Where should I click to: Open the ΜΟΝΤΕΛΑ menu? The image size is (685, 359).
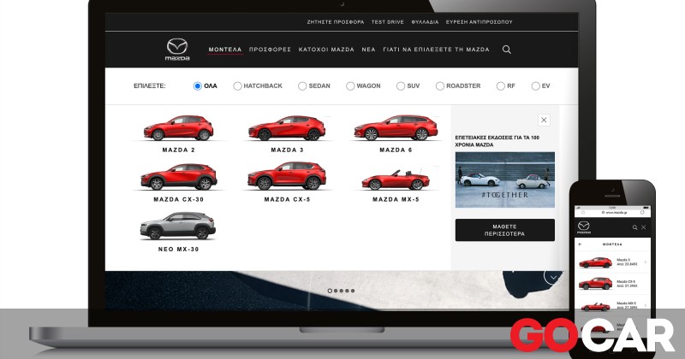pos(225,50)
